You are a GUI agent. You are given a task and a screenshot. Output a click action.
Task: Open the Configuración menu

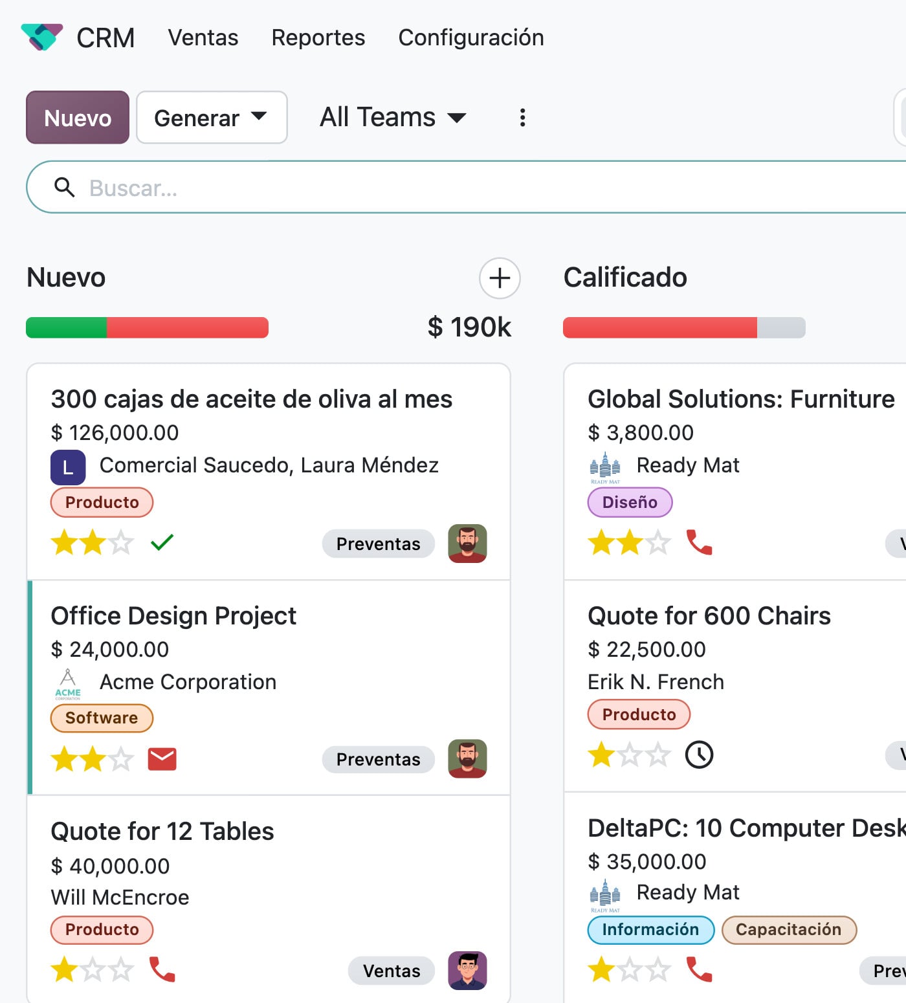pyautogui.click(x=471, y=38)
